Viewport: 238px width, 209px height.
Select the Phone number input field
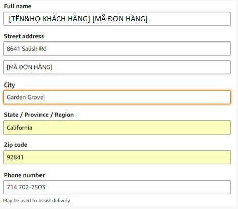pyautogui.click(x=117, y=187)
